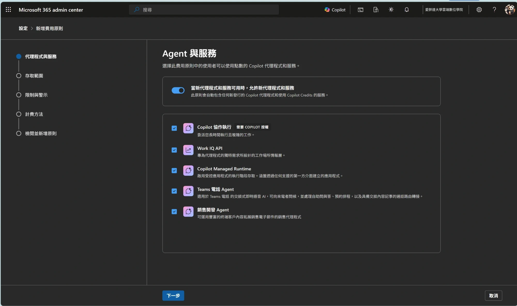Open settings gear in header
517x306 pixels.
click(x=479, y=10)
